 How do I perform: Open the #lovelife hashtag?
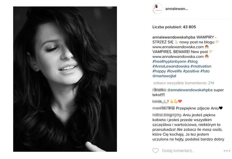coord(174,71)
